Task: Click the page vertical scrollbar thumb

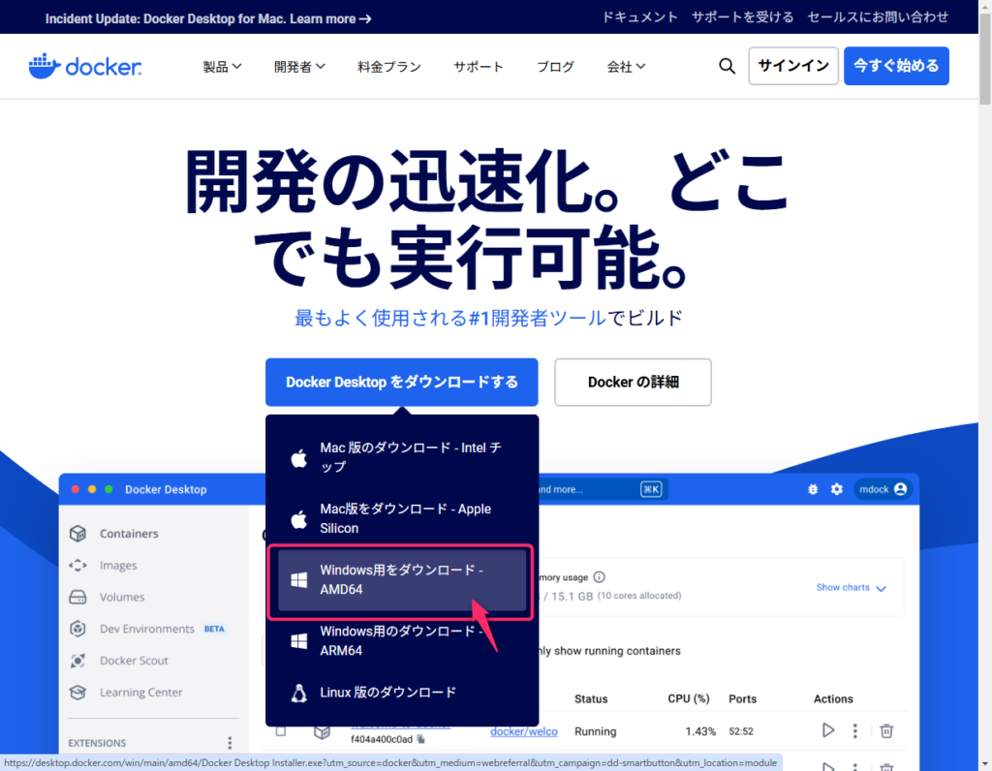Action: click(985, 58)
